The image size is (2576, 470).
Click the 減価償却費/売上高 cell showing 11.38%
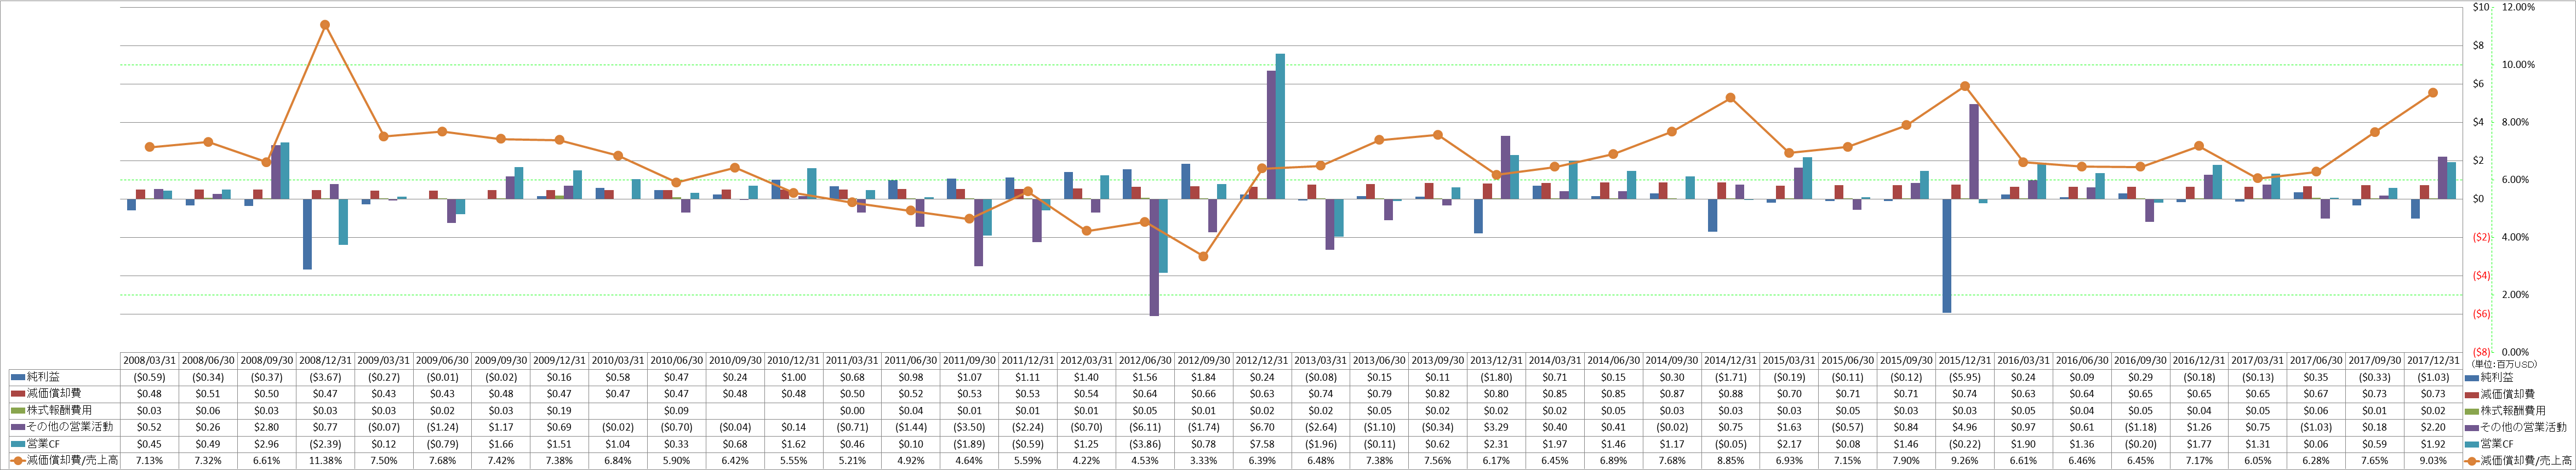(325, 461)
